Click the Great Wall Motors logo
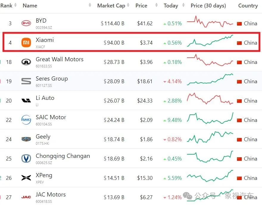 [26, 62]
